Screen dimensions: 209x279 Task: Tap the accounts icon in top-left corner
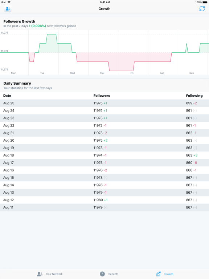click(x=8, y=9)
